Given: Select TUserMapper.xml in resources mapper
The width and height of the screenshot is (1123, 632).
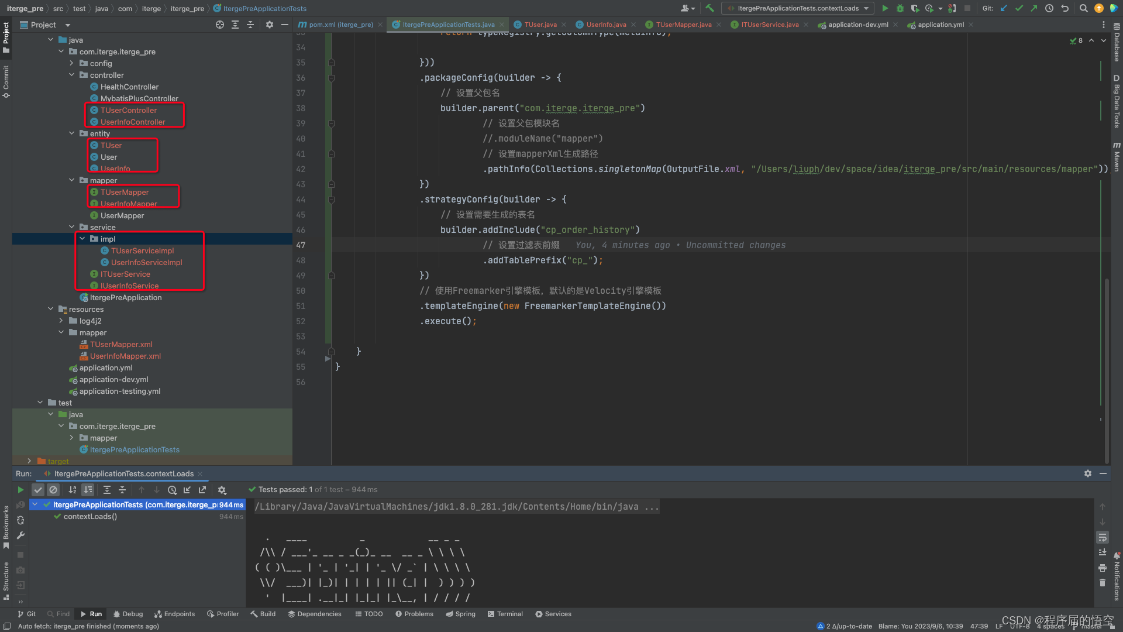Looking at the screenshot, I should pyautogui.click(x=121, y=344).
